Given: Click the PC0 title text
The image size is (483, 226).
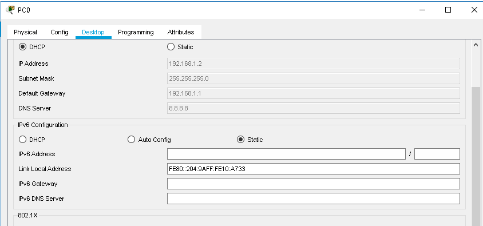Looking at the screenshot, I should pos(24,10).
